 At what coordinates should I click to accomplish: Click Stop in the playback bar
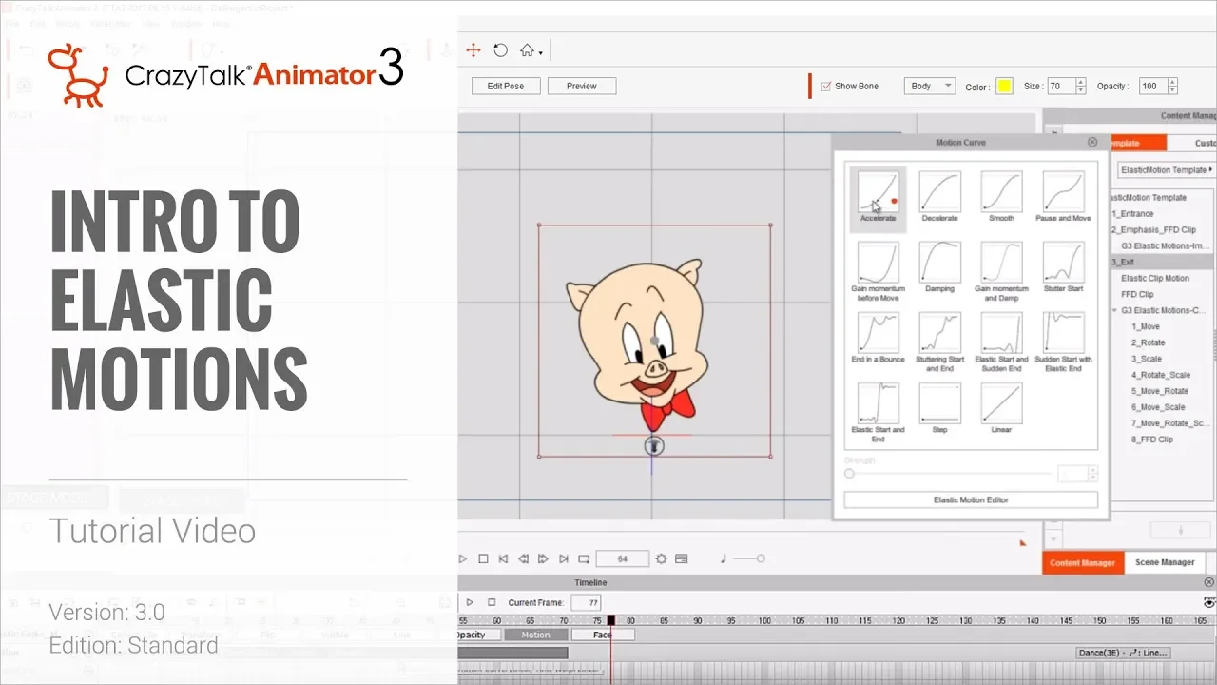[x=483, y=559]
